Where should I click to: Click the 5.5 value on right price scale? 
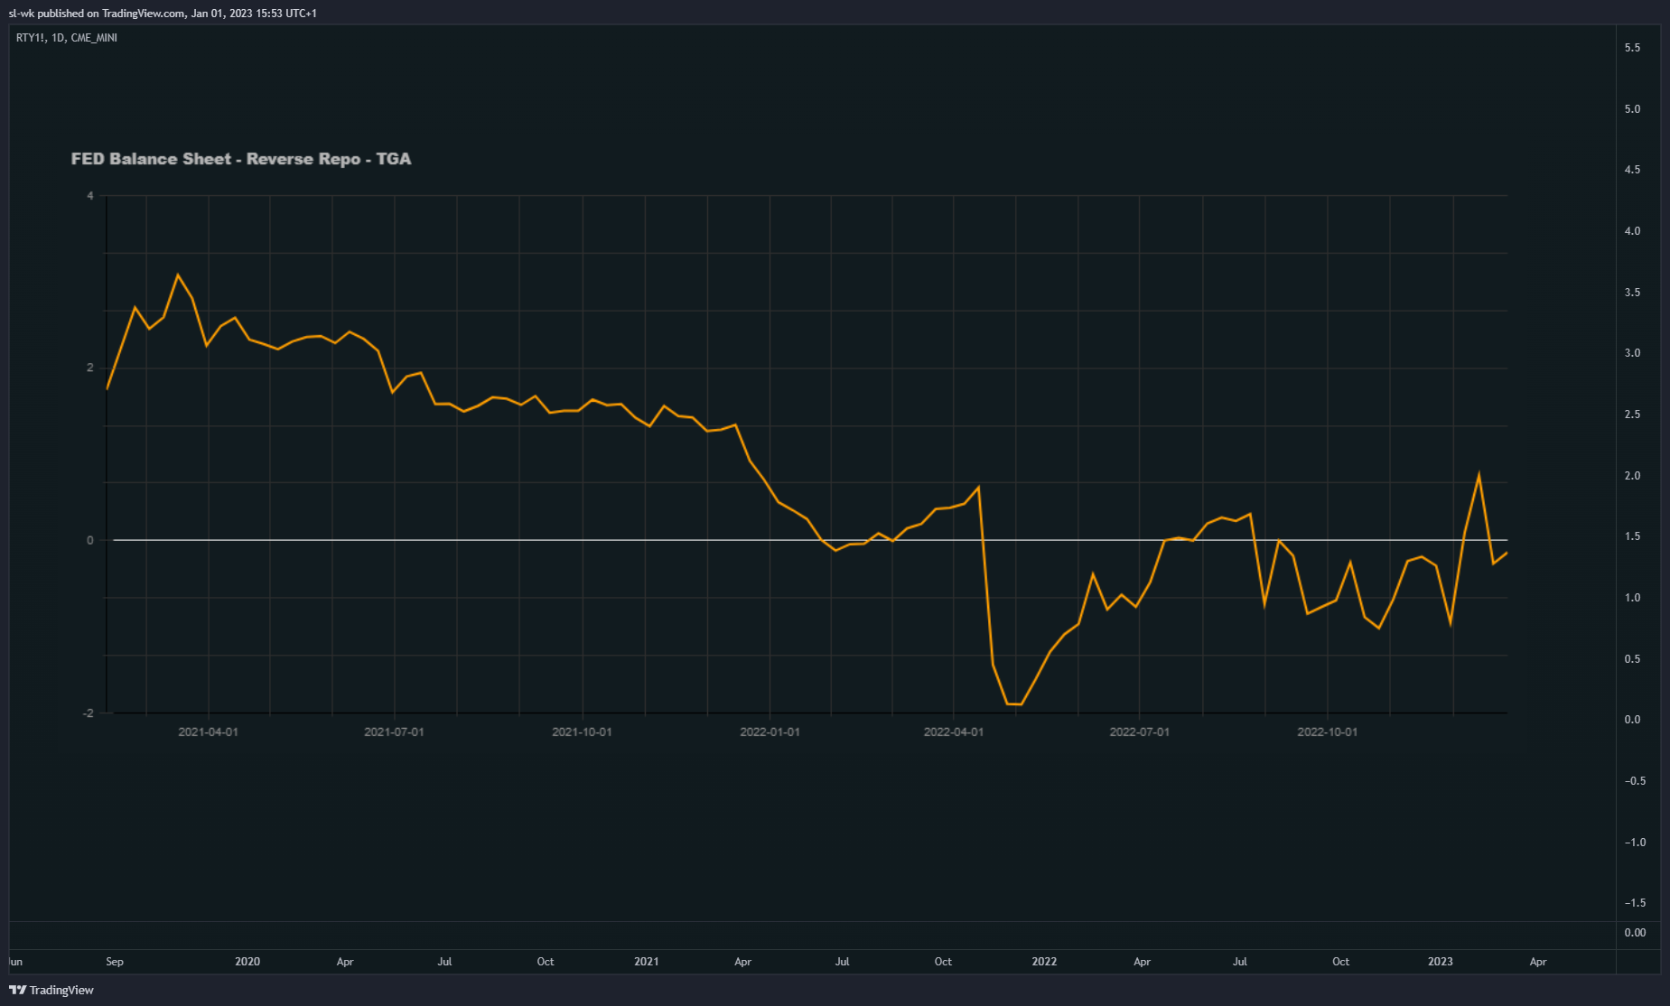point(1632,48)
